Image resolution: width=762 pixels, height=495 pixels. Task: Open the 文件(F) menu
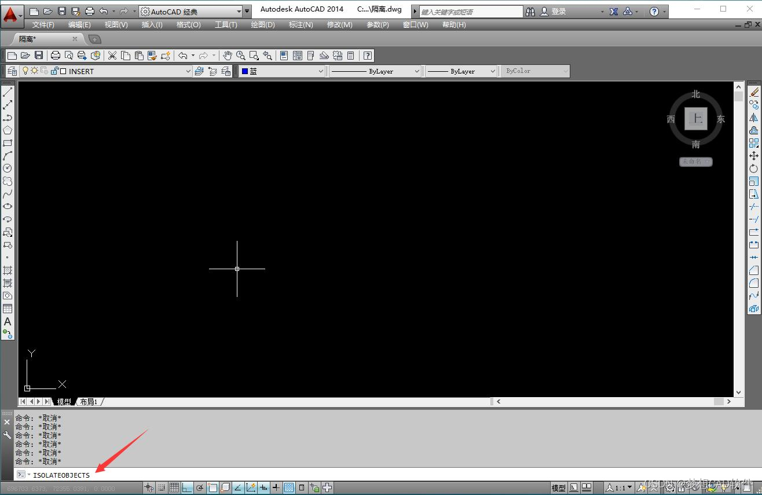coord(43,24)
